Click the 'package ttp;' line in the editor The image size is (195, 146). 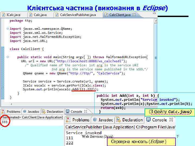coord(21,21)
